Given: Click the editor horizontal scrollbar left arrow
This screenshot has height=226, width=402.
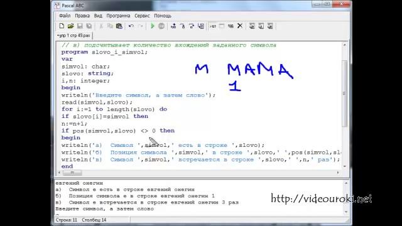Looking at the screenshot, I should (x=59, y=173).
